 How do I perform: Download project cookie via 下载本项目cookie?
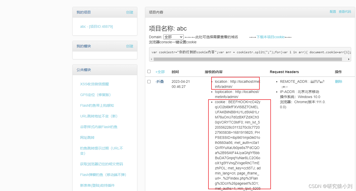pos(270,37)
